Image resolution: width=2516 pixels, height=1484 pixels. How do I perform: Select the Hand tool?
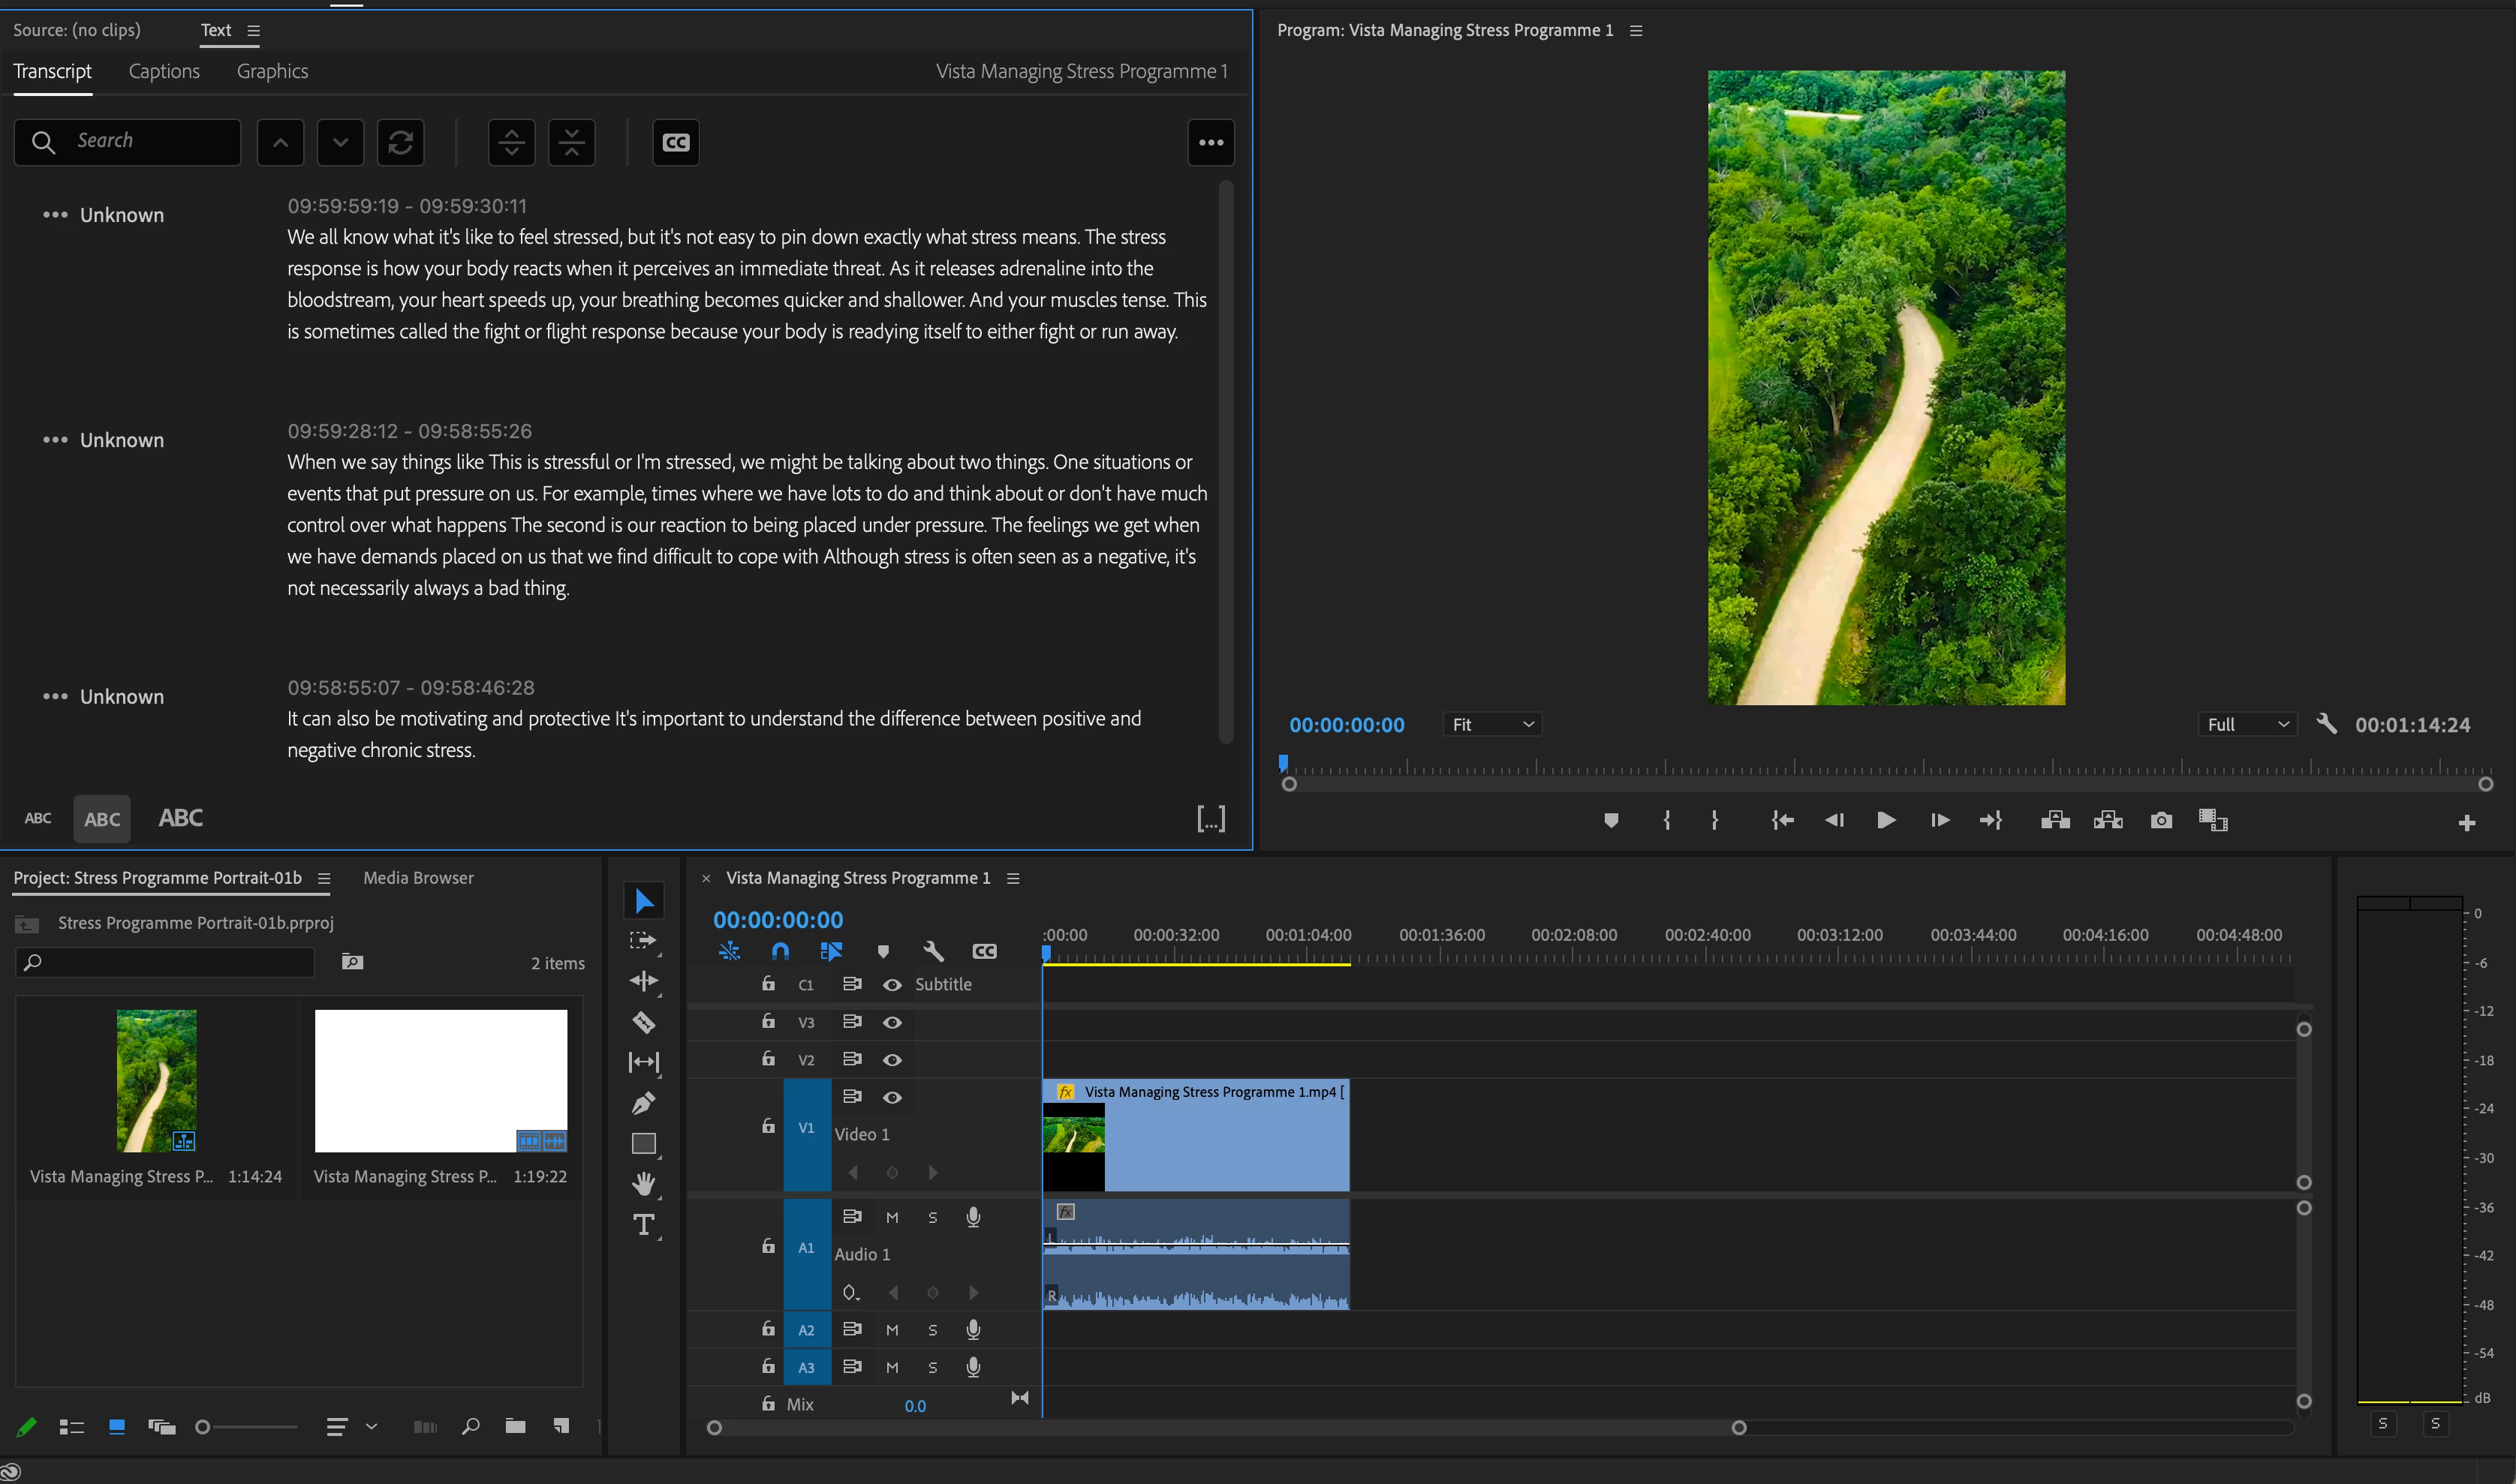tap(643, 1184)
